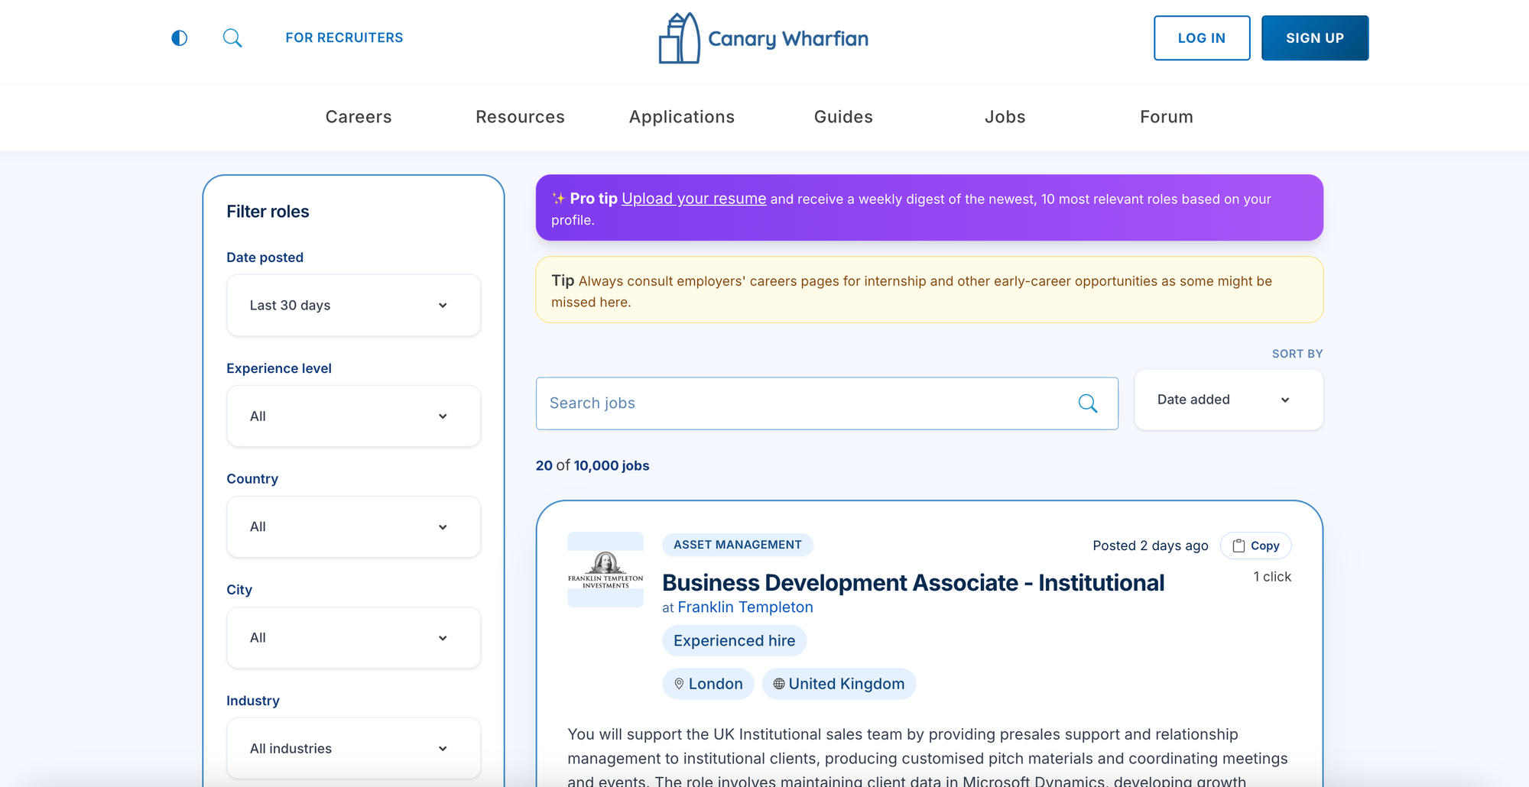Click the search icon inside Search jobs field

click(x=1087, y=403)
